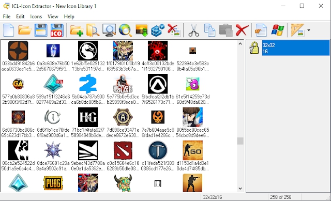Create a new icon library file
The width and height of the screenshot is (331, 201).
pyautogui.click(x=9, y=30)
